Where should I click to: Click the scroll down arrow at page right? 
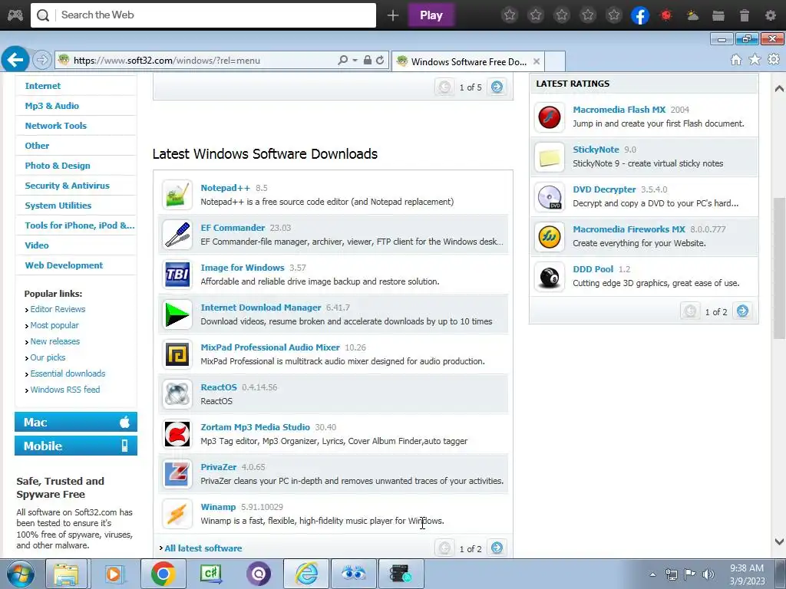779,541
